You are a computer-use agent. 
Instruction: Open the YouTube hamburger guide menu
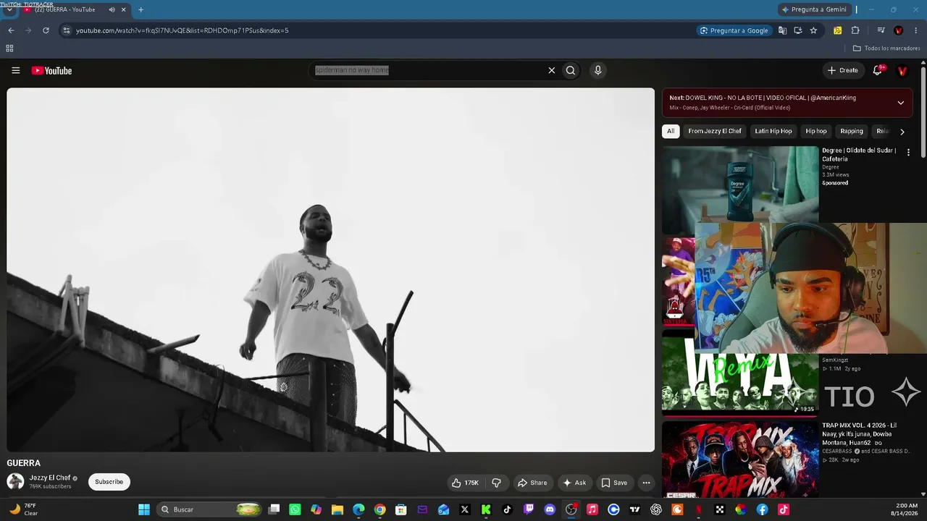(15, 70)
